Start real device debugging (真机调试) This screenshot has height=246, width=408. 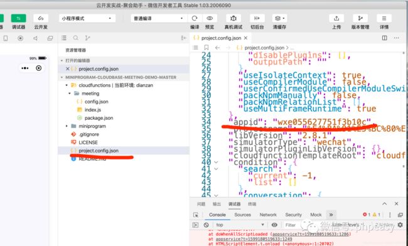point(233,18)
